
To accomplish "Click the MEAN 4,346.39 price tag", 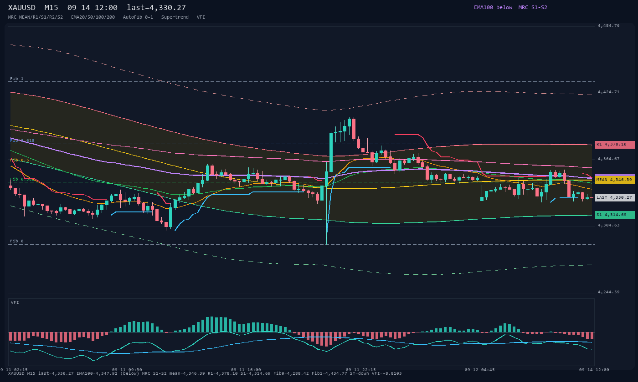I will click(x=615, y=180).
